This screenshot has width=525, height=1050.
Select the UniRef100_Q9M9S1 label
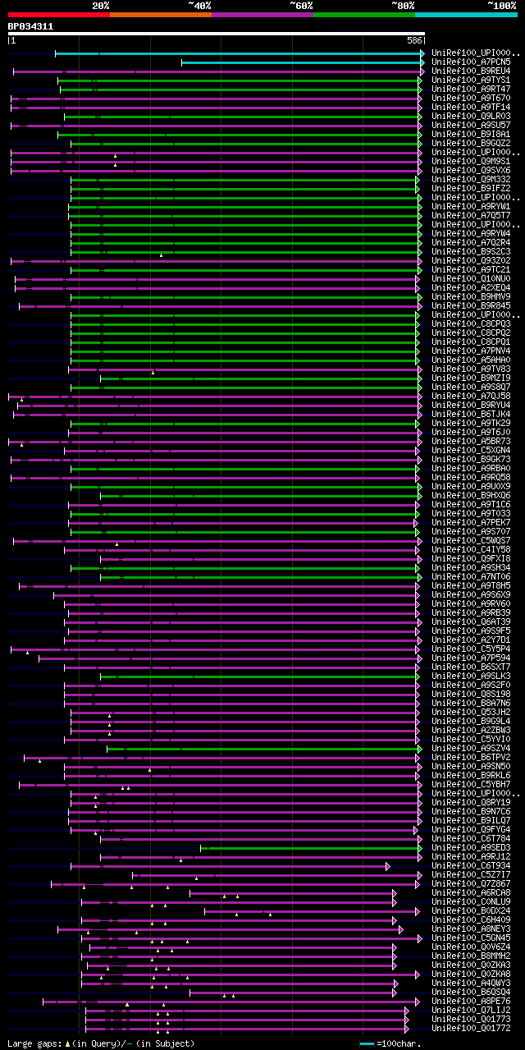pos(471,161)
